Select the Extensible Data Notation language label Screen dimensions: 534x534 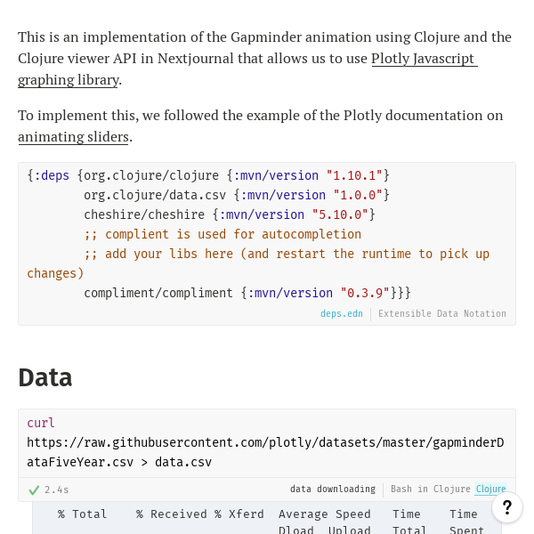point(442,313)
